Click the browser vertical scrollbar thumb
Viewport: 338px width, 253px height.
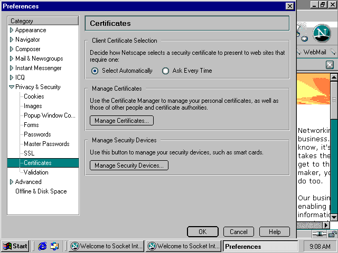pyautogui.click(x=334, y=100)
